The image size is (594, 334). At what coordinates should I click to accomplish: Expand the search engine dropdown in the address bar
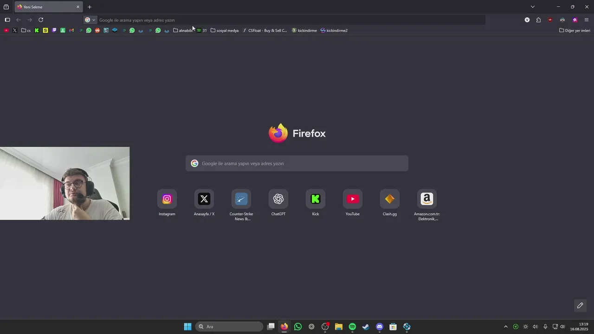[x=90, y=20]
